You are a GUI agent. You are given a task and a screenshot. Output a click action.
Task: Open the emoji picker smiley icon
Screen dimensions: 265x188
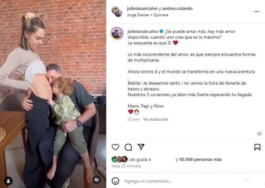point(116,181)
